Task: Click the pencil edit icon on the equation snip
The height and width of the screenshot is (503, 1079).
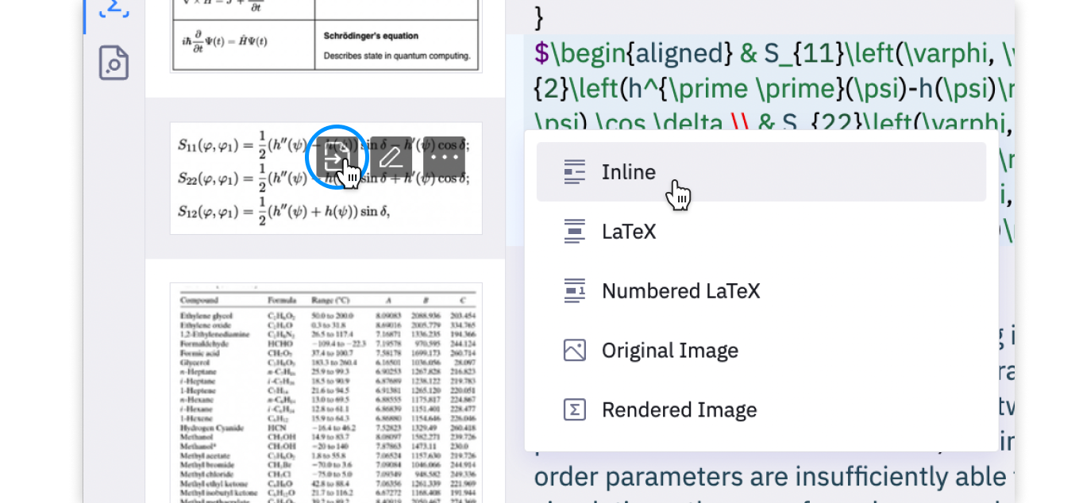Action: point(391,156)
